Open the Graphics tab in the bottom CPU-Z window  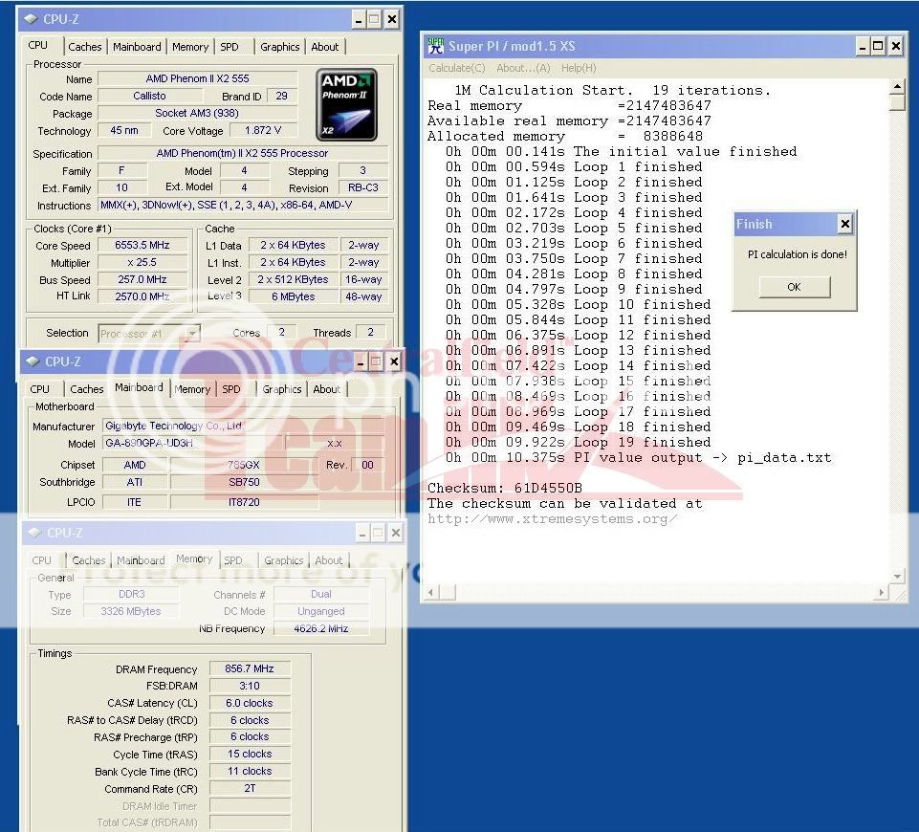click(284, 560)
